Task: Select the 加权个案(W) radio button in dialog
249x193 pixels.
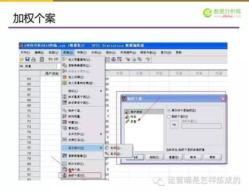Action: coord(169,117)
